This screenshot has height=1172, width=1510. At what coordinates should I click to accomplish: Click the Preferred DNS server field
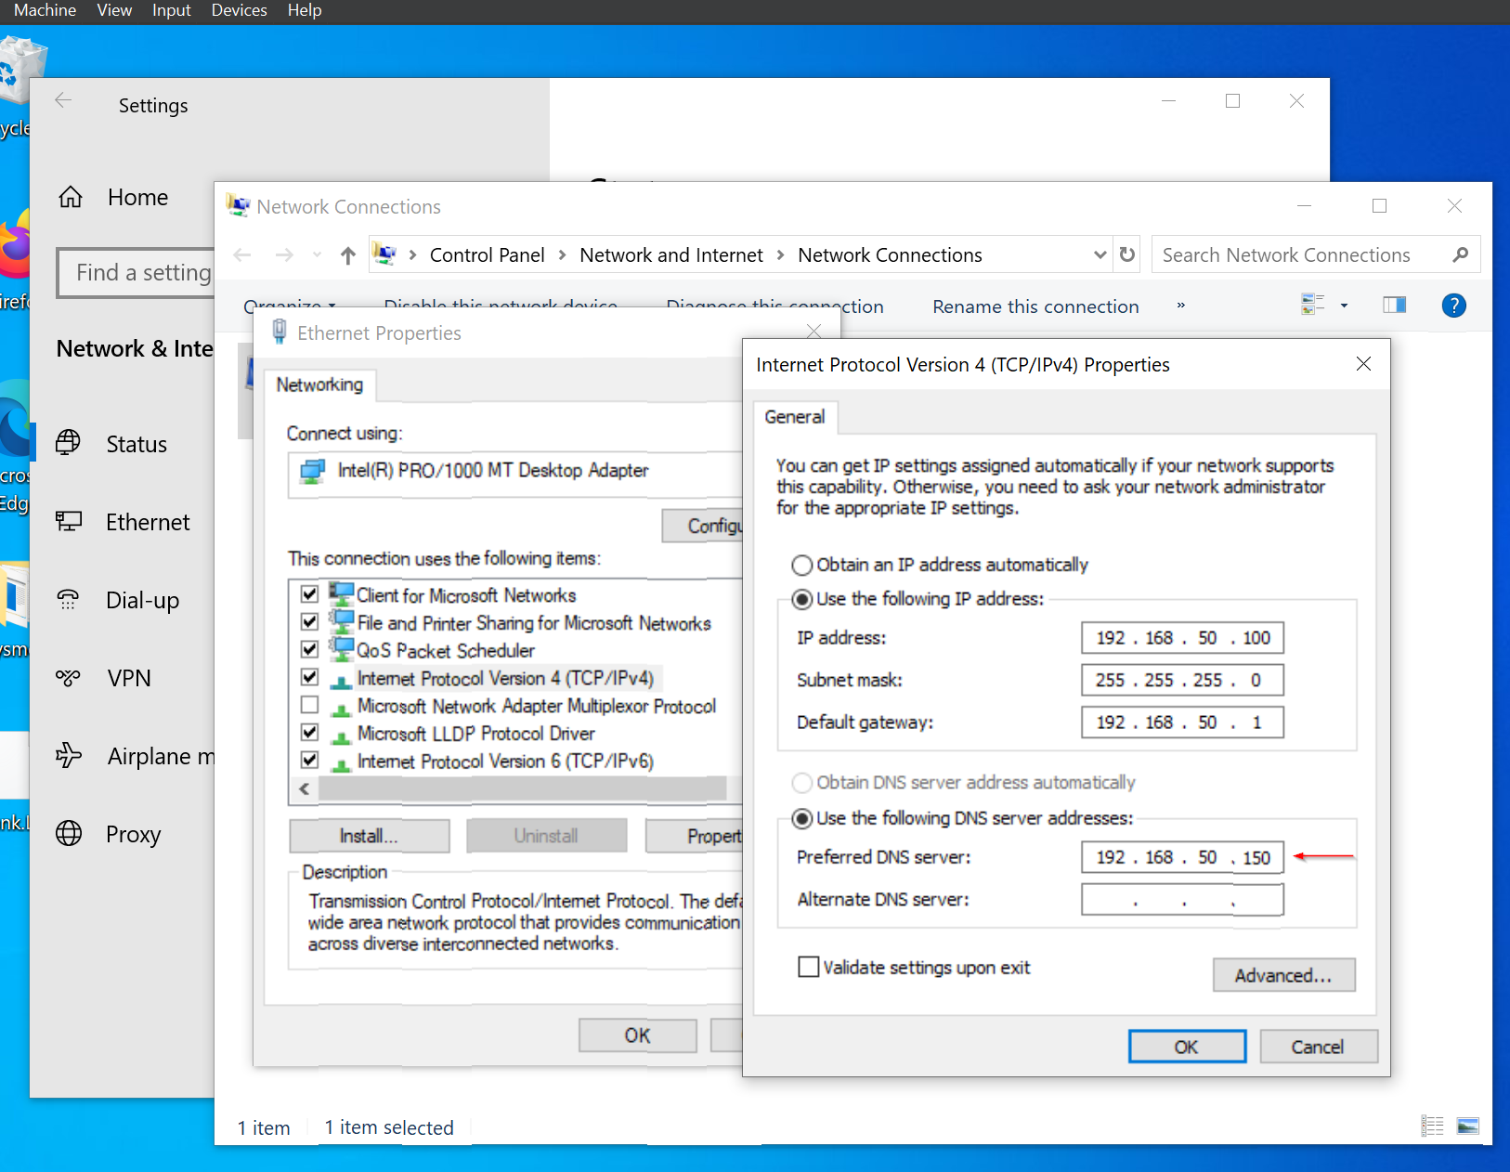tap(1182, 857)
